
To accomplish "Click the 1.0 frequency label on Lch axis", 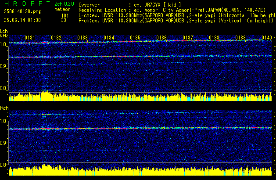I will (4, 44).
